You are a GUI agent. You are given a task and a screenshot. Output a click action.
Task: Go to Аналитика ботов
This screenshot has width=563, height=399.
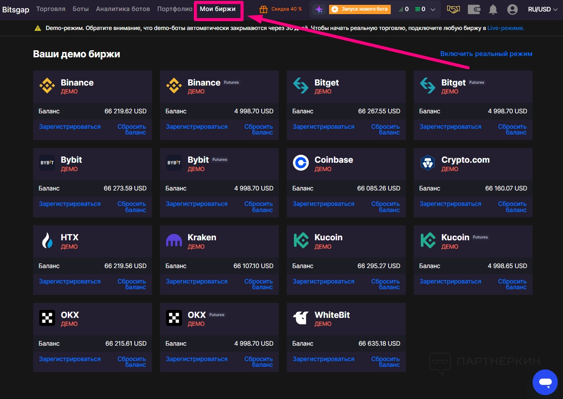(123, 9)
